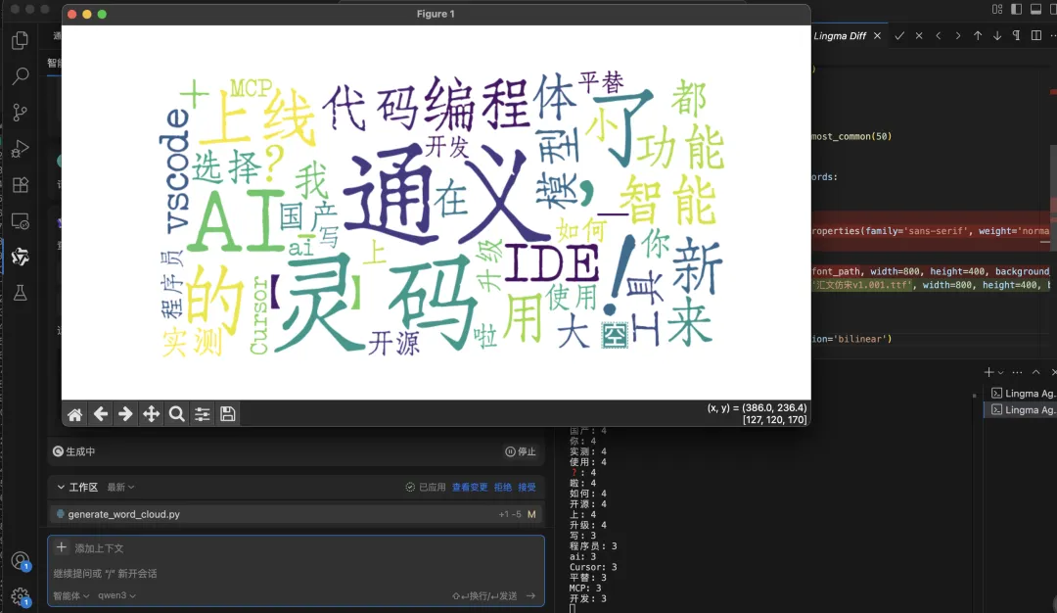Go forward to next figure view
The image size is (1057, 613).
(126, 413)
